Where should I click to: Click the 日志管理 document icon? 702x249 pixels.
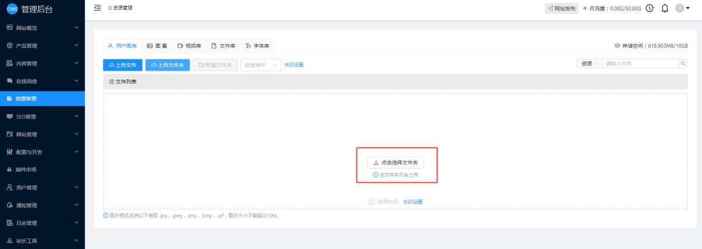click(x=9, y=223)
